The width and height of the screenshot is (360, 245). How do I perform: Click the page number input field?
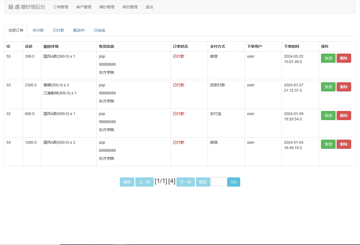219,182
